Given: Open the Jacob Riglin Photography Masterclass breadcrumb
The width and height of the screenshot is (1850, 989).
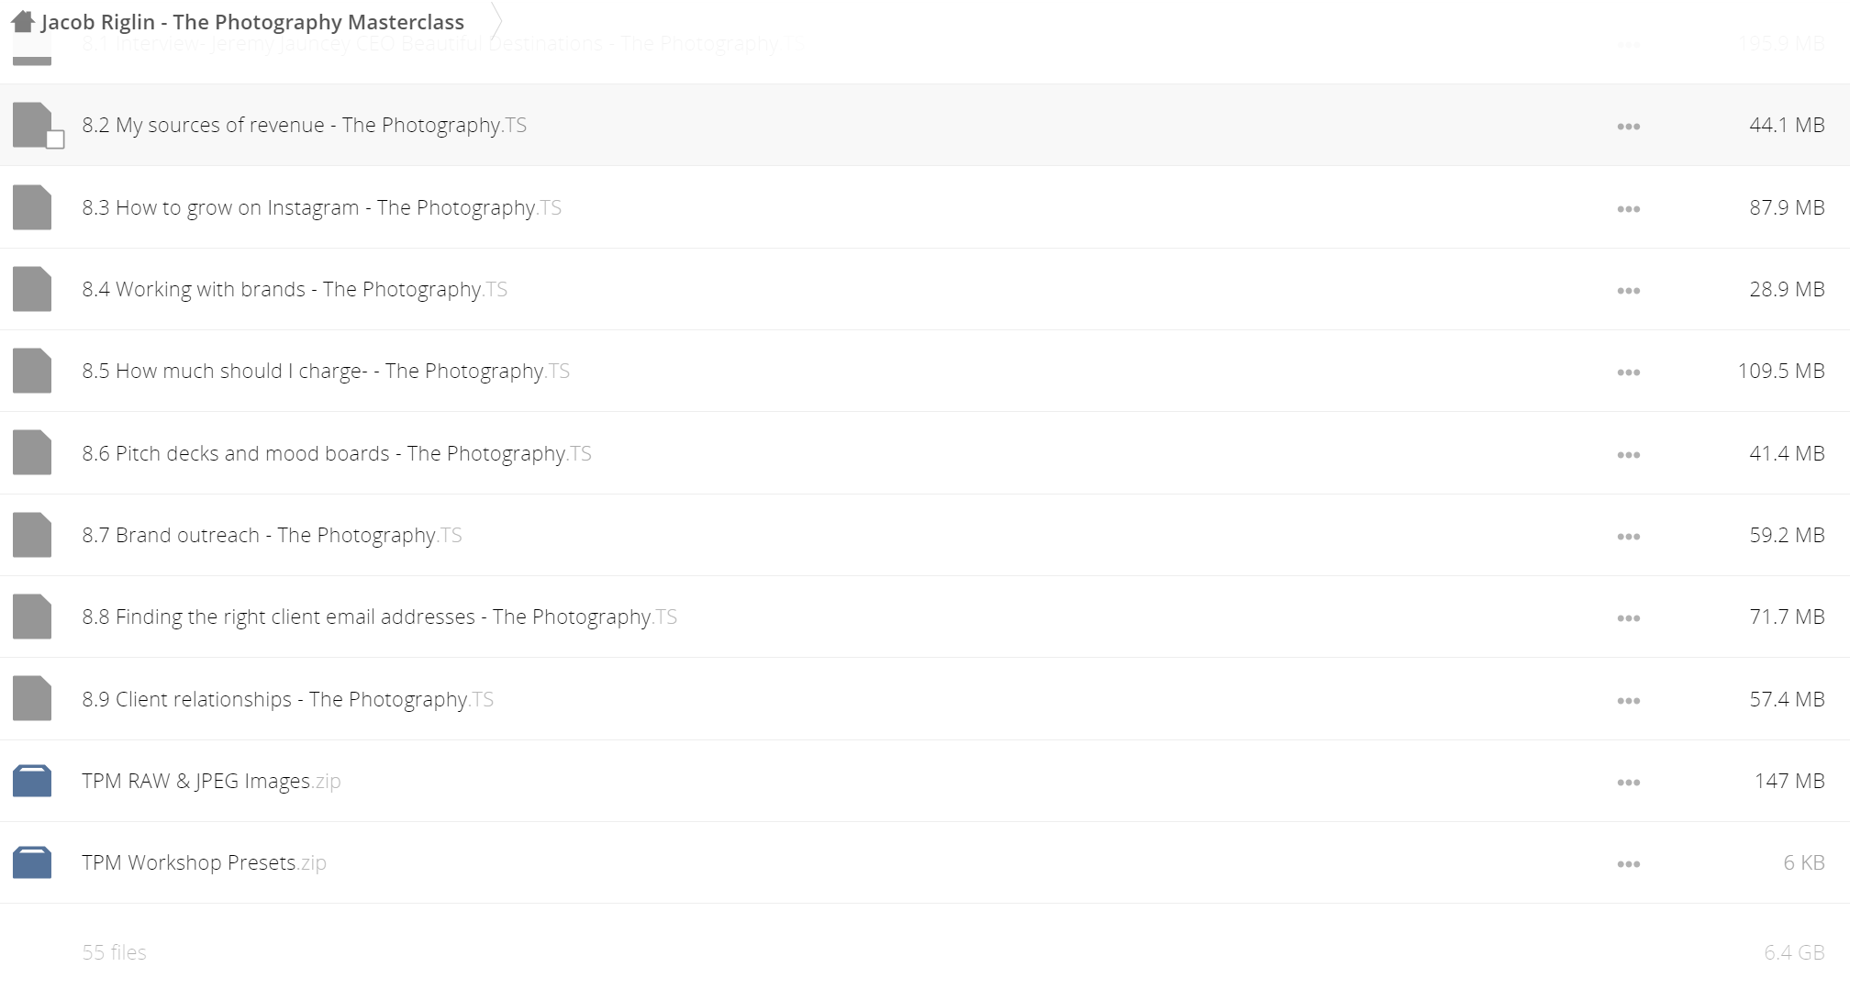Looking at the screenshot, I should tap(253, 22).
